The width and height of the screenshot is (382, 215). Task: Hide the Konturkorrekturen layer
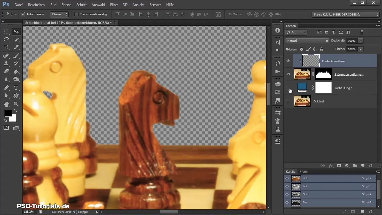coord(288,61)
